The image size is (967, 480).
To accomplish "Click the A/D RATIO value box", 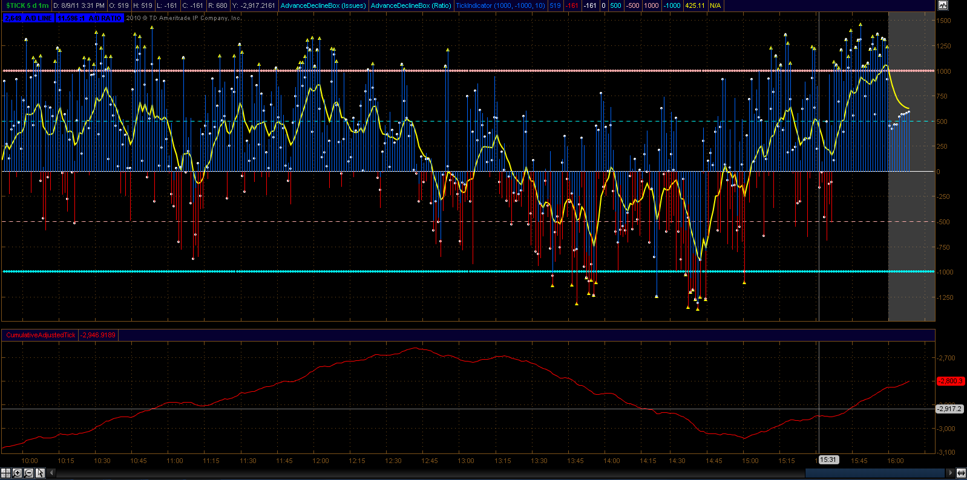I will [x=90, y=18].
